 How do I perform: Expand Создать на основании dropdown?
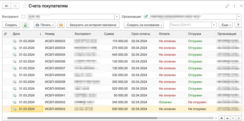pyautogui.click(x=144, y=25)
